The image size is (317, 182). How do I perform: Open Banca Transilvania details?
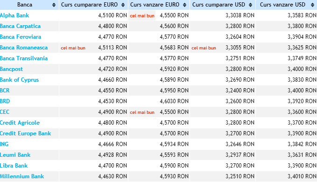24,58
